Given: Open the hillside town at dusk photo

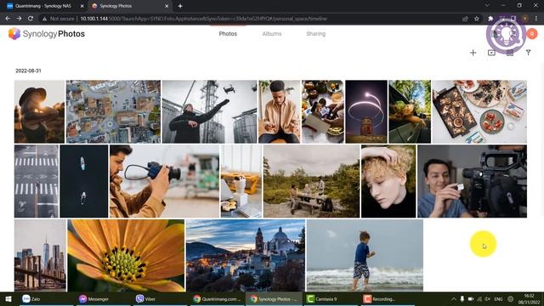Looking at the screenshot, I should tap(246, 255).
